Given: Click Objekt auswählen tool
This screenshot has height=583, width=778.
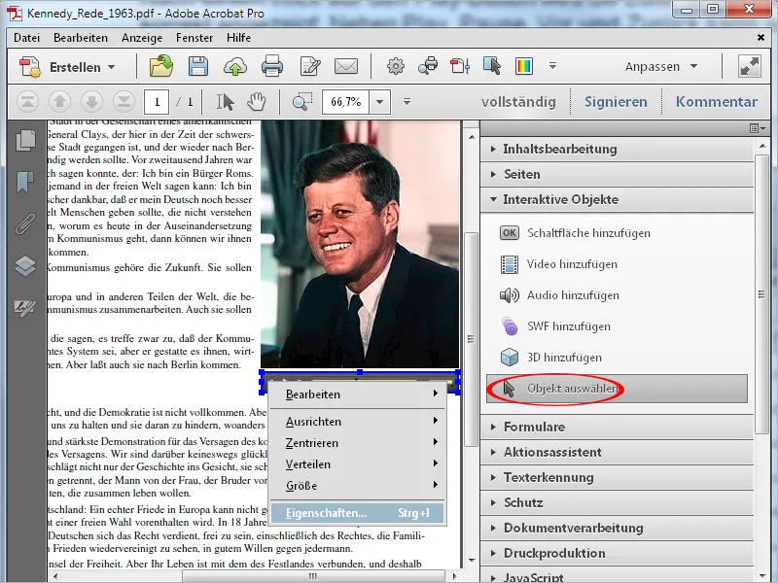Looking at the screenshot, I should (617, 389).
